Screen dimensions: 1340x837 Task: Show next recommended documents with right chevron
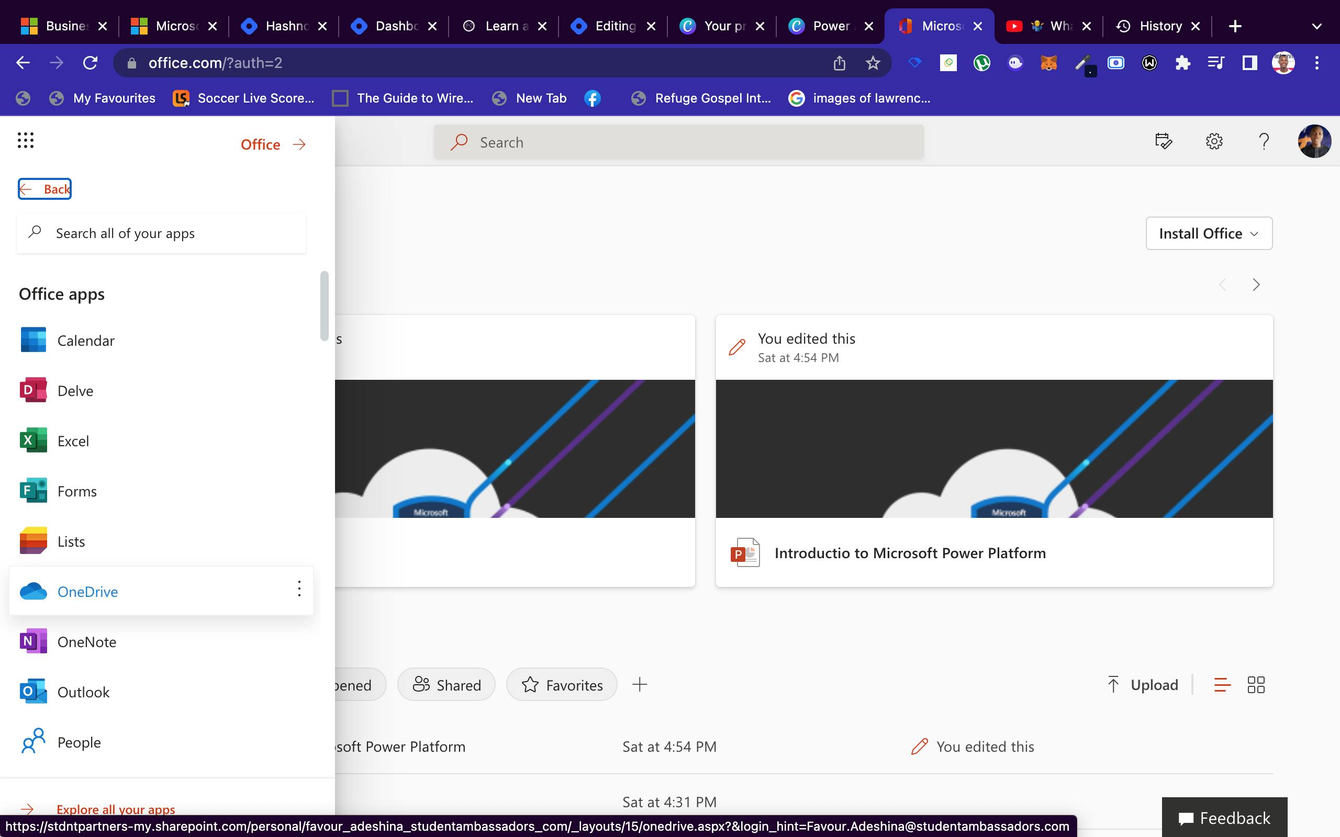coord(1256,285)
